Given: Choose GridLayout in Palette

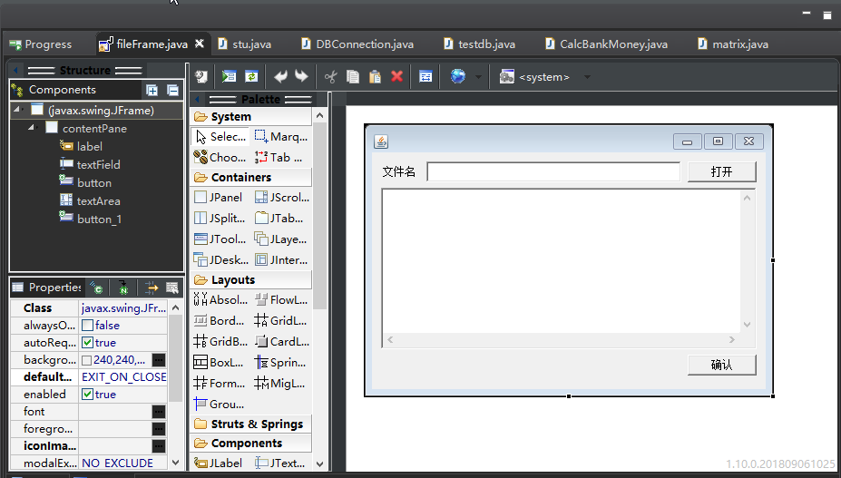Looking at the screenshot, I should (280, 321).
